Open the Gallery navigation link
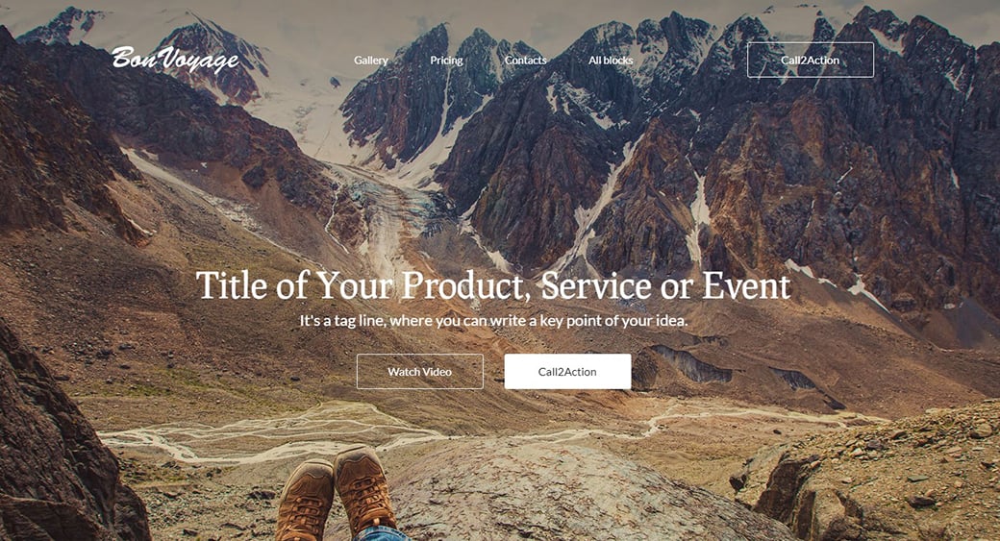The image size is (1000, 541). pyautogui.click(x=371, y=60)
